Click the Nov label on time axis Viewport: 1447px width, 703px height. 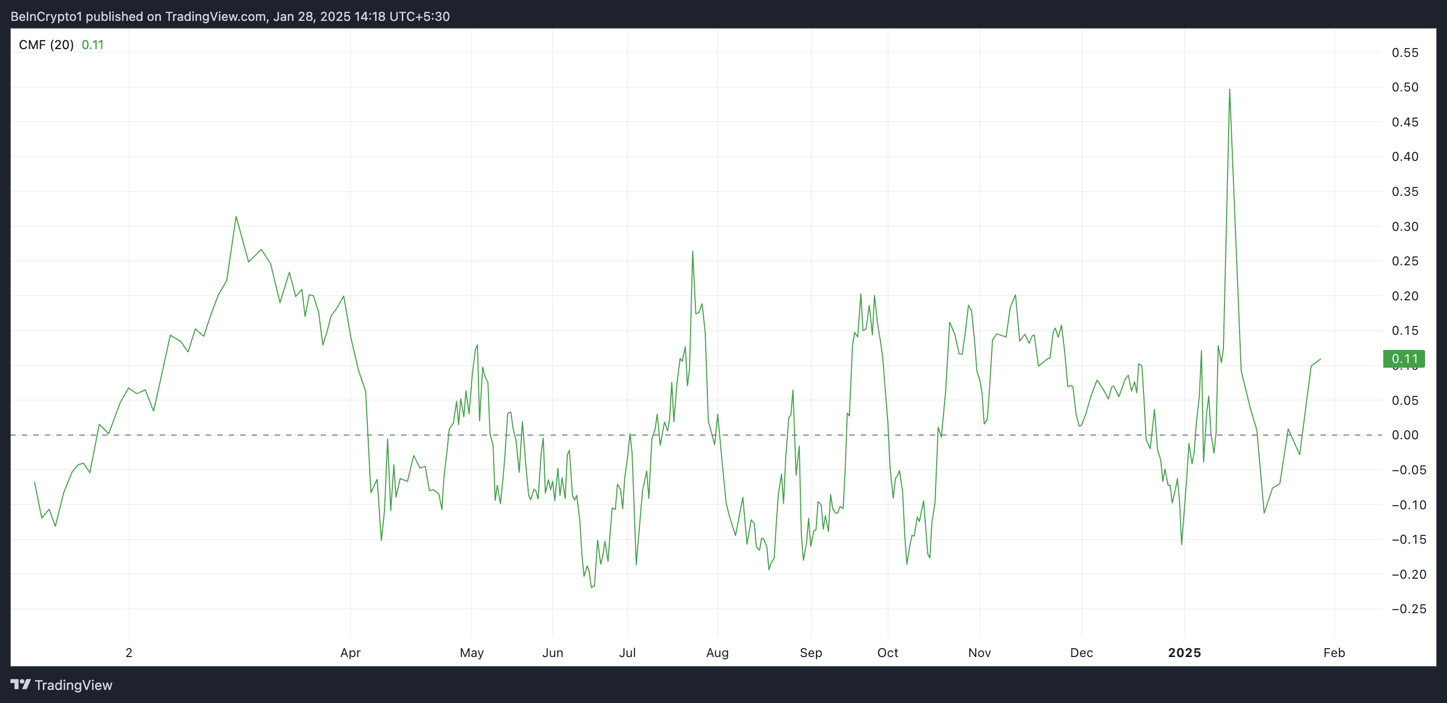tap(979, 652)
